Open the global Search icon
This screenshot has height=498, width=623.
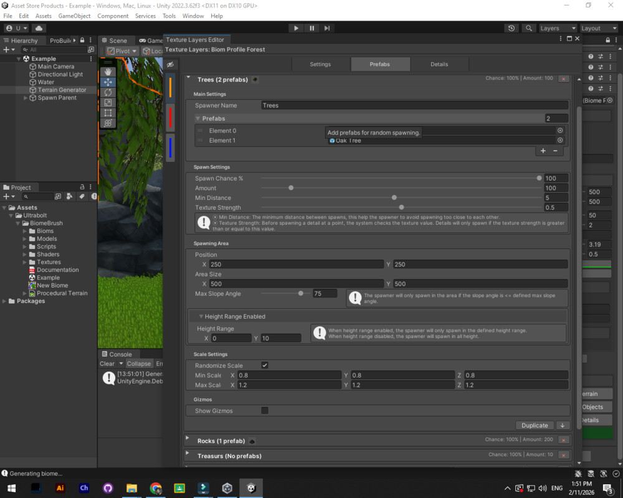pyautogui.click(x=529, y=28)
